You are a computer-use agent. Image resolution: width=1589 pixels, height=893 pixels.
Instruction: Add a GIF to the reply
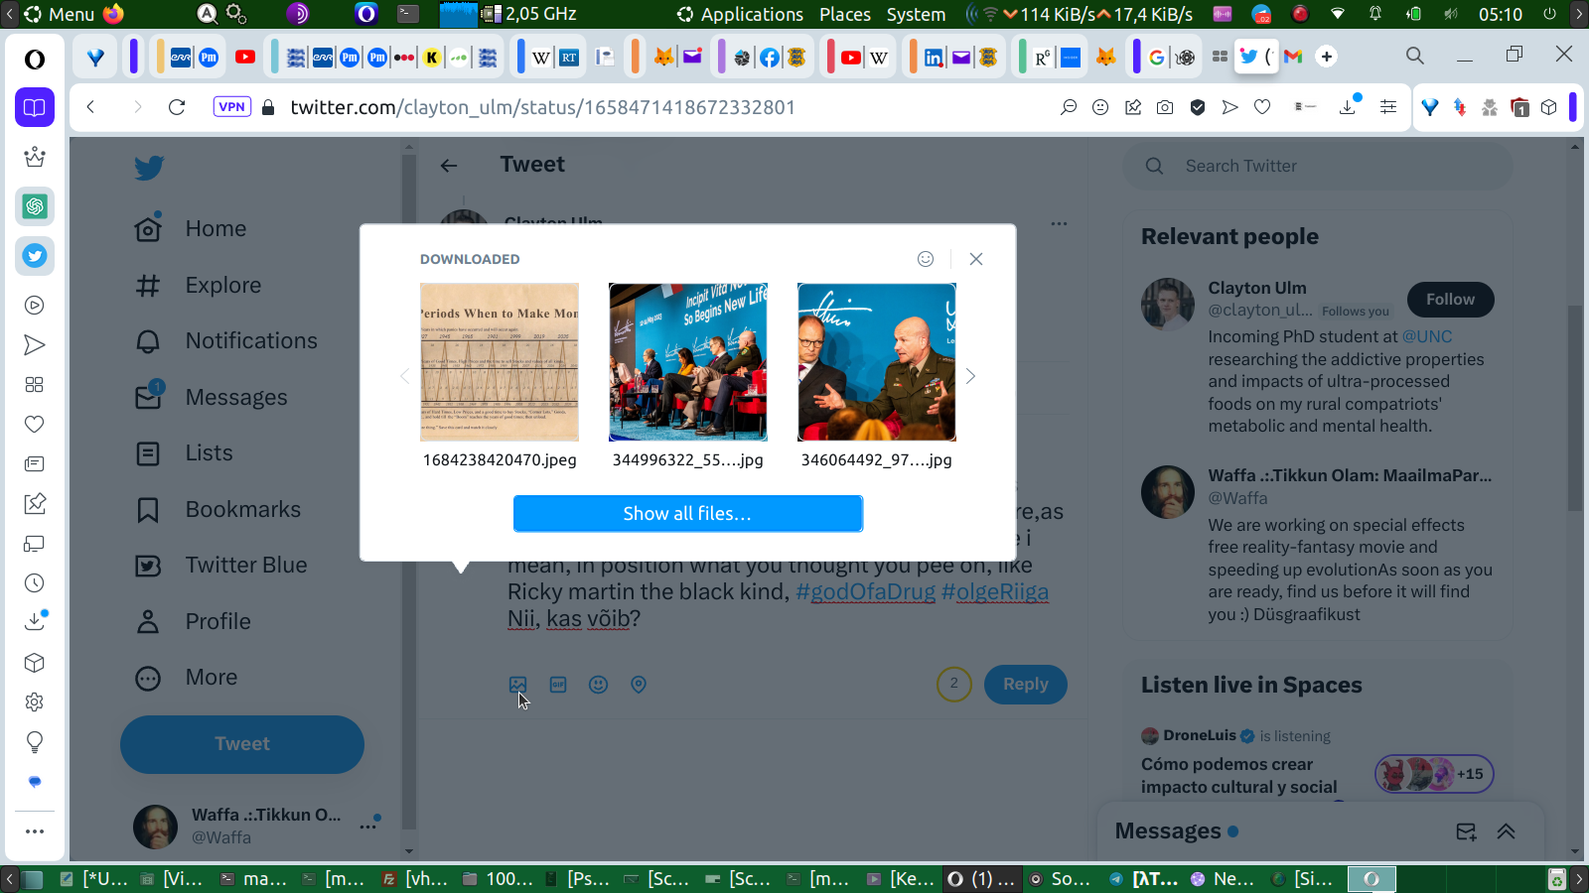[558, 685]
